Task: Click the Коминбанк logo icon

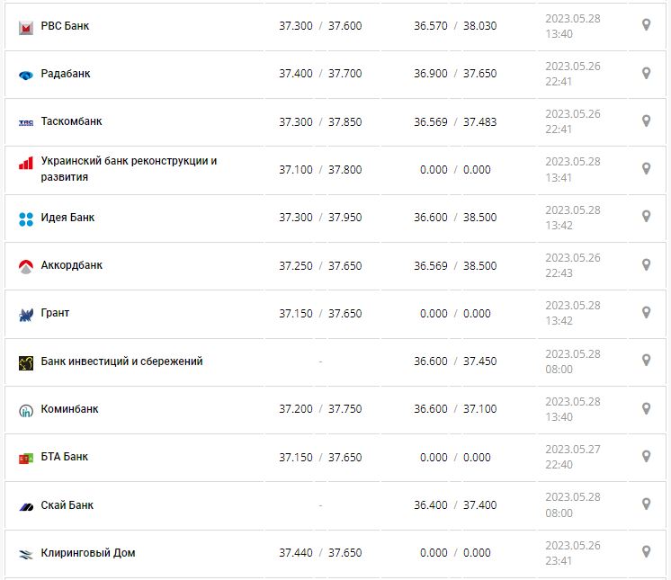Action: point(26,410)
